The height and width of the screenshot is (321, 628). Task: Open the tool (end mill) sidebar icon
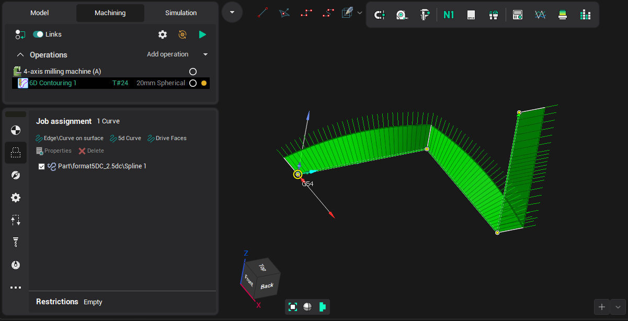click(16, 242)
